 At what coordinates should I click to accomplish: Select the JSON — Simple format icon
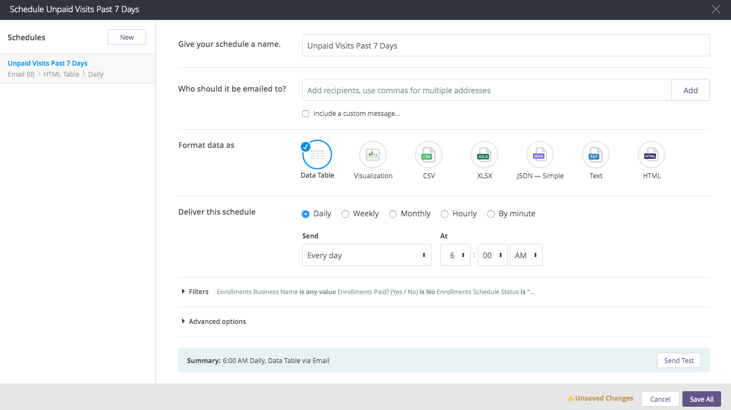pos(540,155)
